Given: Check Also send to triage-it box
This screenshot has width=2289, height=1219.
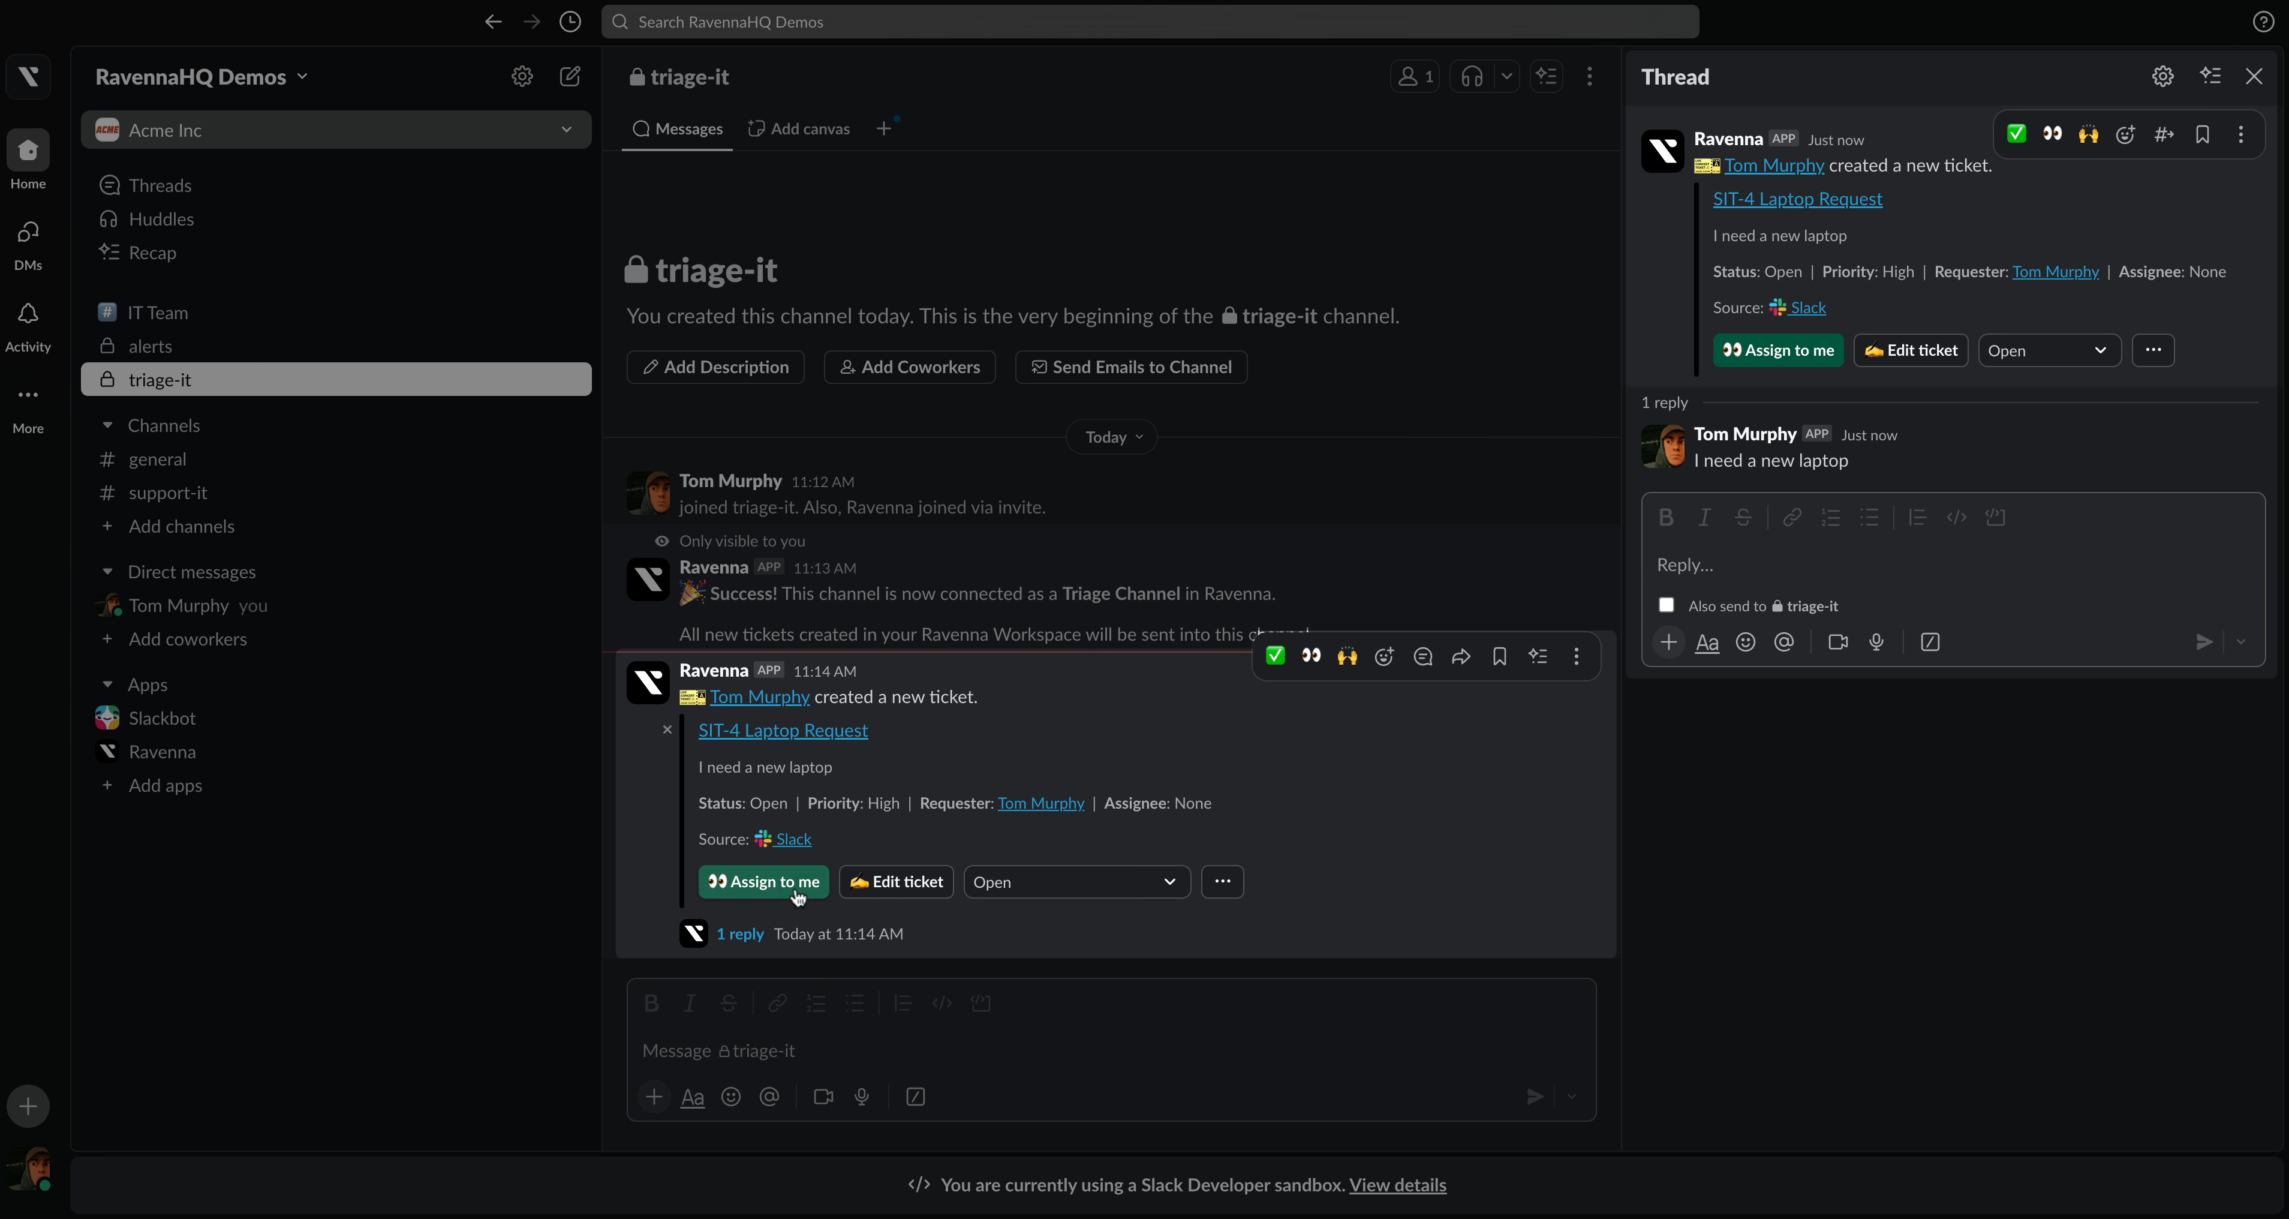Looking at the screenshot, I should pyautogui.click(x=1666, y=605).
